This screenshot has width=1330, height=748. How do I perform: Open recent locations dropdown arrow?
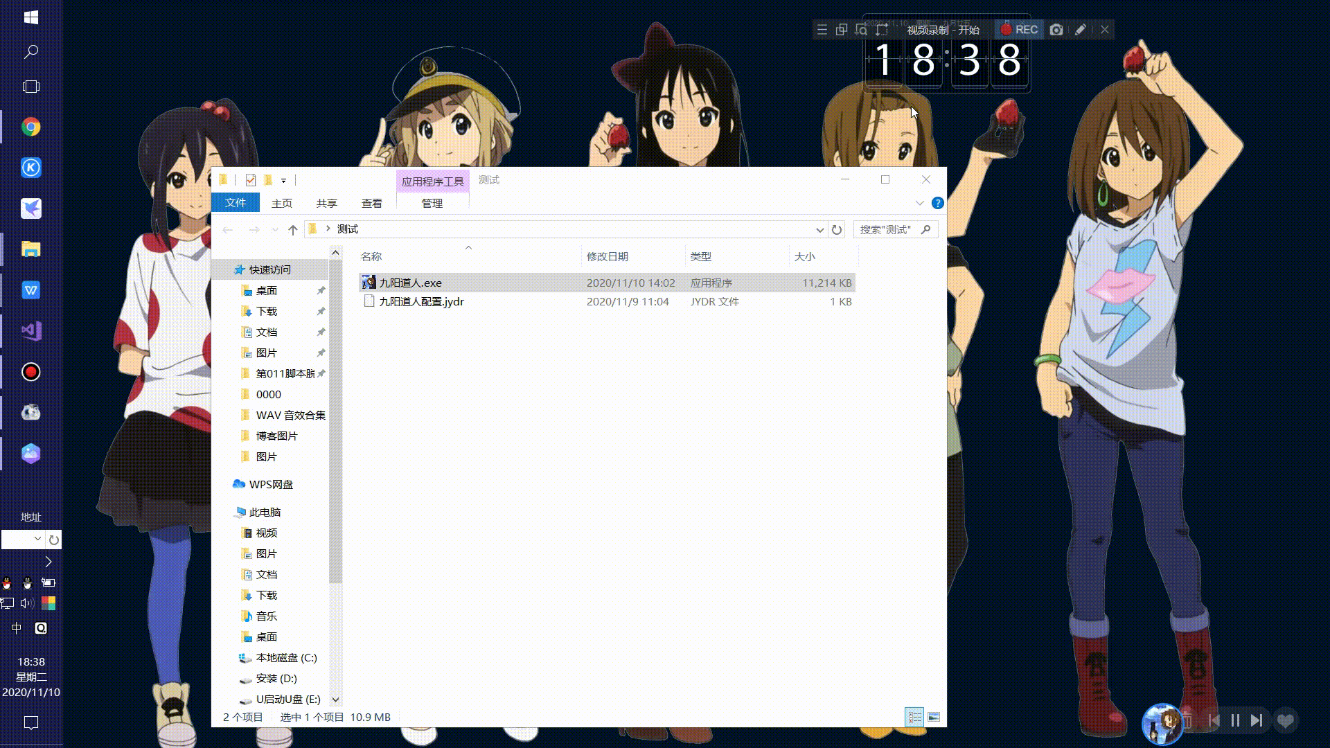click(275, 229)
